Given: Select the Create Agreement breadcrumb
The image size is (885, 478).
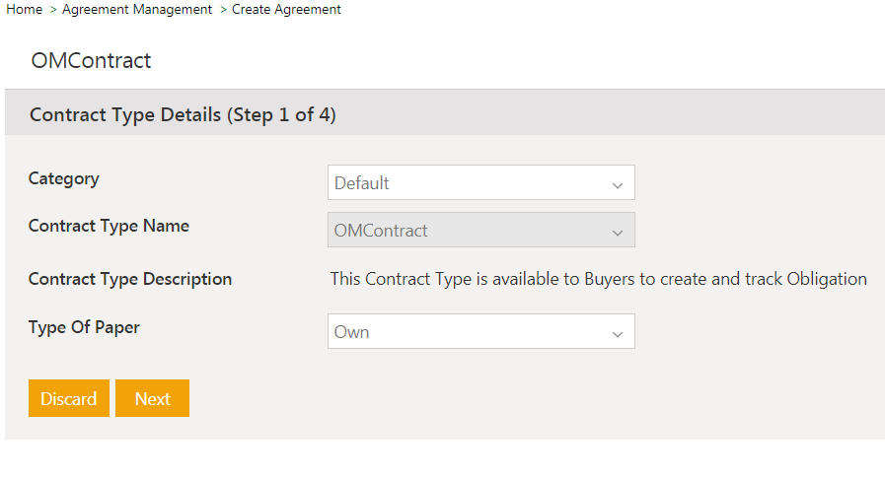Looking at the screenshot, I should tap(286, 10).
